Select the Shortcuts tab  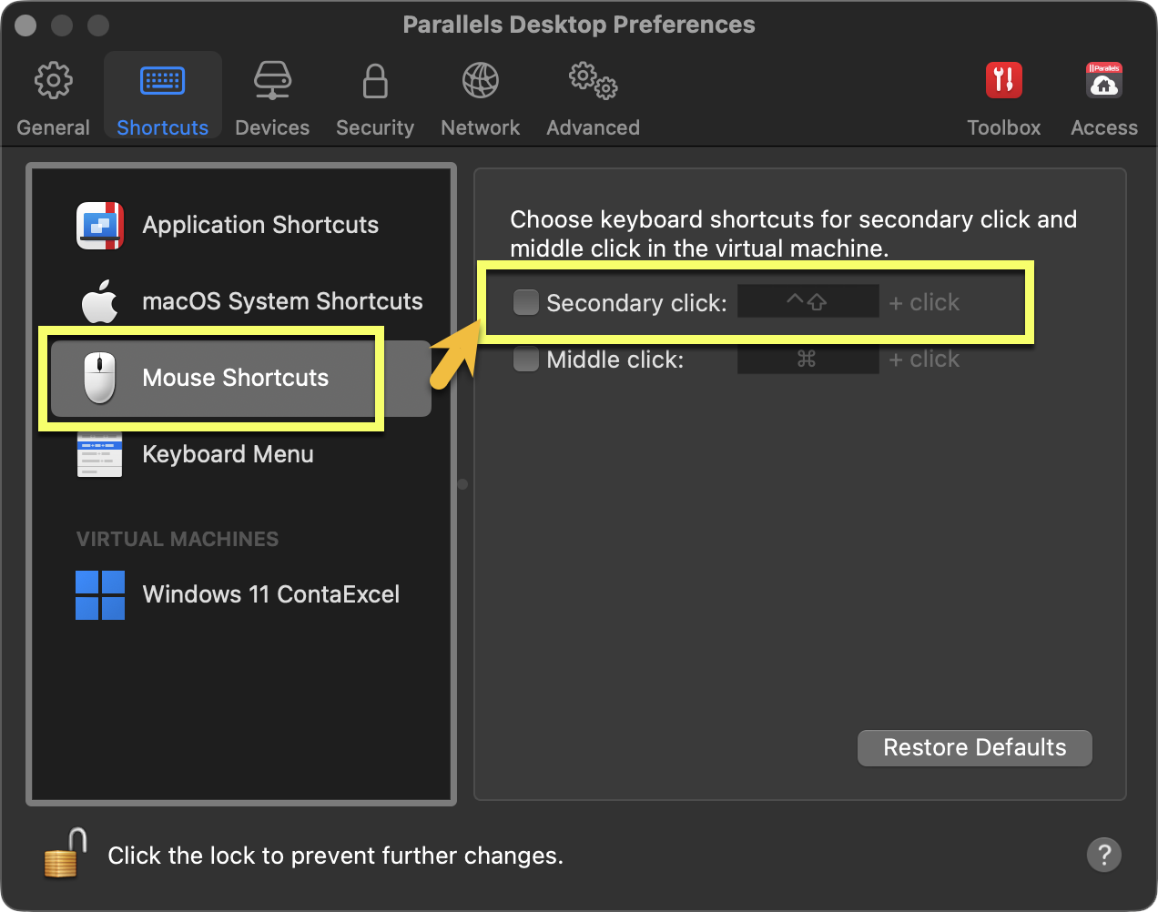(x=163, y=96)
